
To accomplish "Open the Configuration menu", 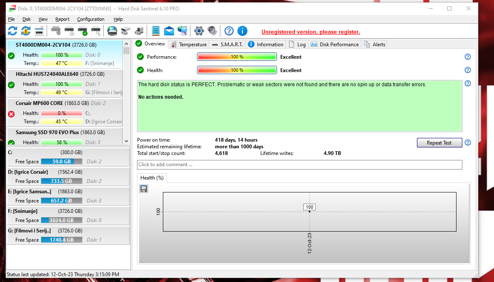I will (x=91, y=19).
